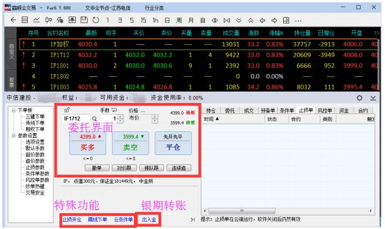385x229 pixels.
Task: Click the double-chevron down icon in toolbar
Action: point(239,20)
